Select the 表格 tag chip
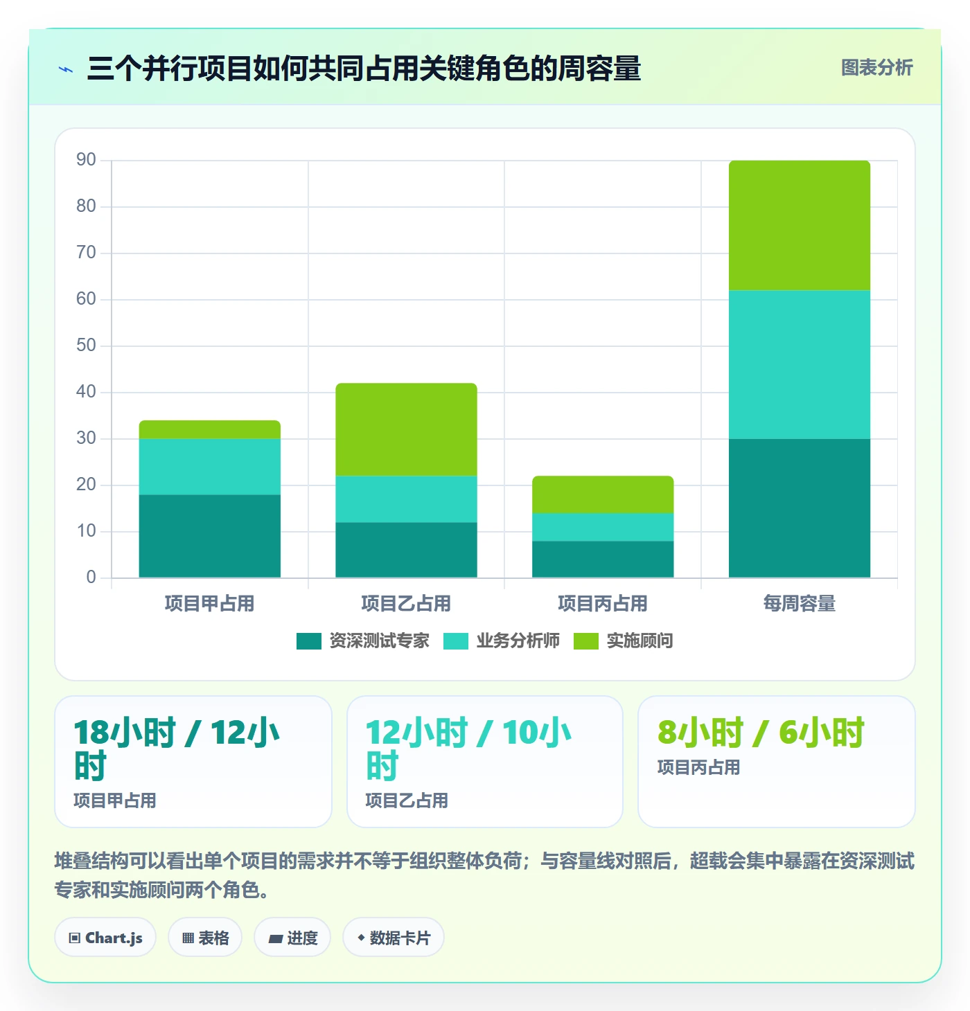 pyautogui.click(x=205, y=938)
